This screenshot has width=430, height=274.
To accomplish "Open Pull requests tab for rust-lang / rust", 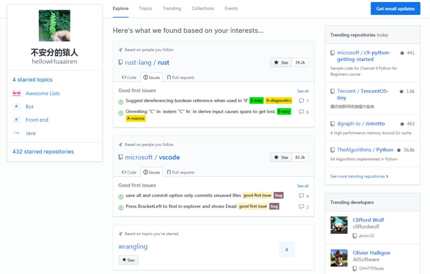I will click(x=181, y=77).
